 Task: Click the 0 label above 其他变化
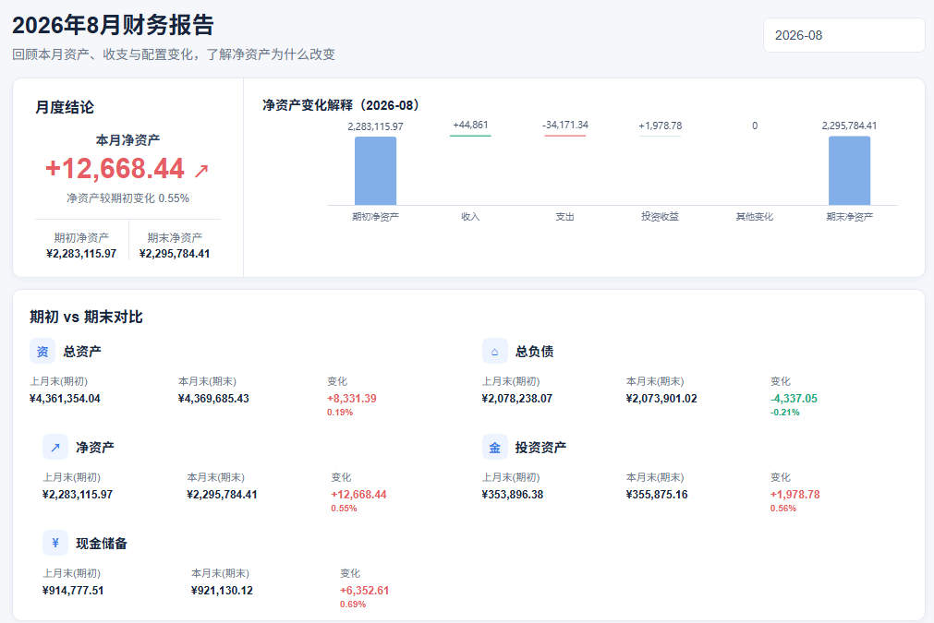click(x=755, y=126)
